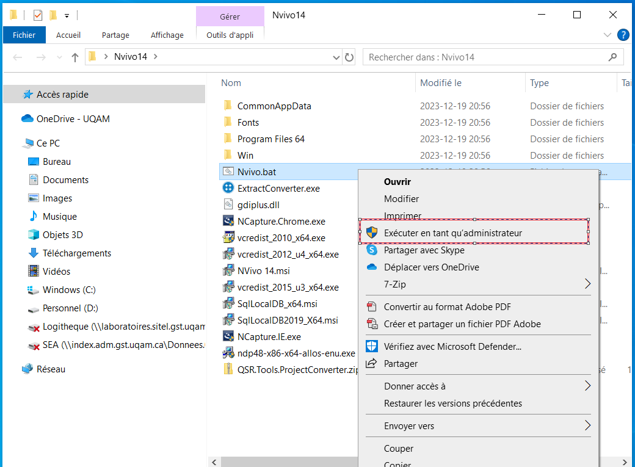Choose Exécuter en tant qu'administrateur

click(x=452, y=233)
